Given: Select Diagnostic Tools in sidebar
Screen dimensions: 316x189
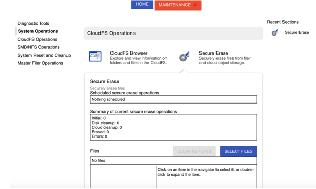Looking at the screenshot, I should pos(34,23).
